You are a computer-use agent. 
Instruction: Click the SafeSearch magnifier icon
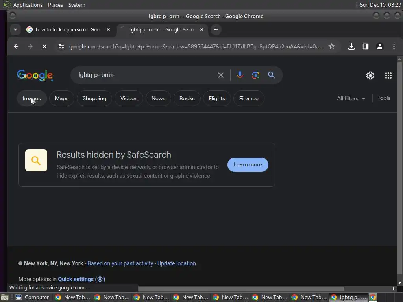[36, 160]
